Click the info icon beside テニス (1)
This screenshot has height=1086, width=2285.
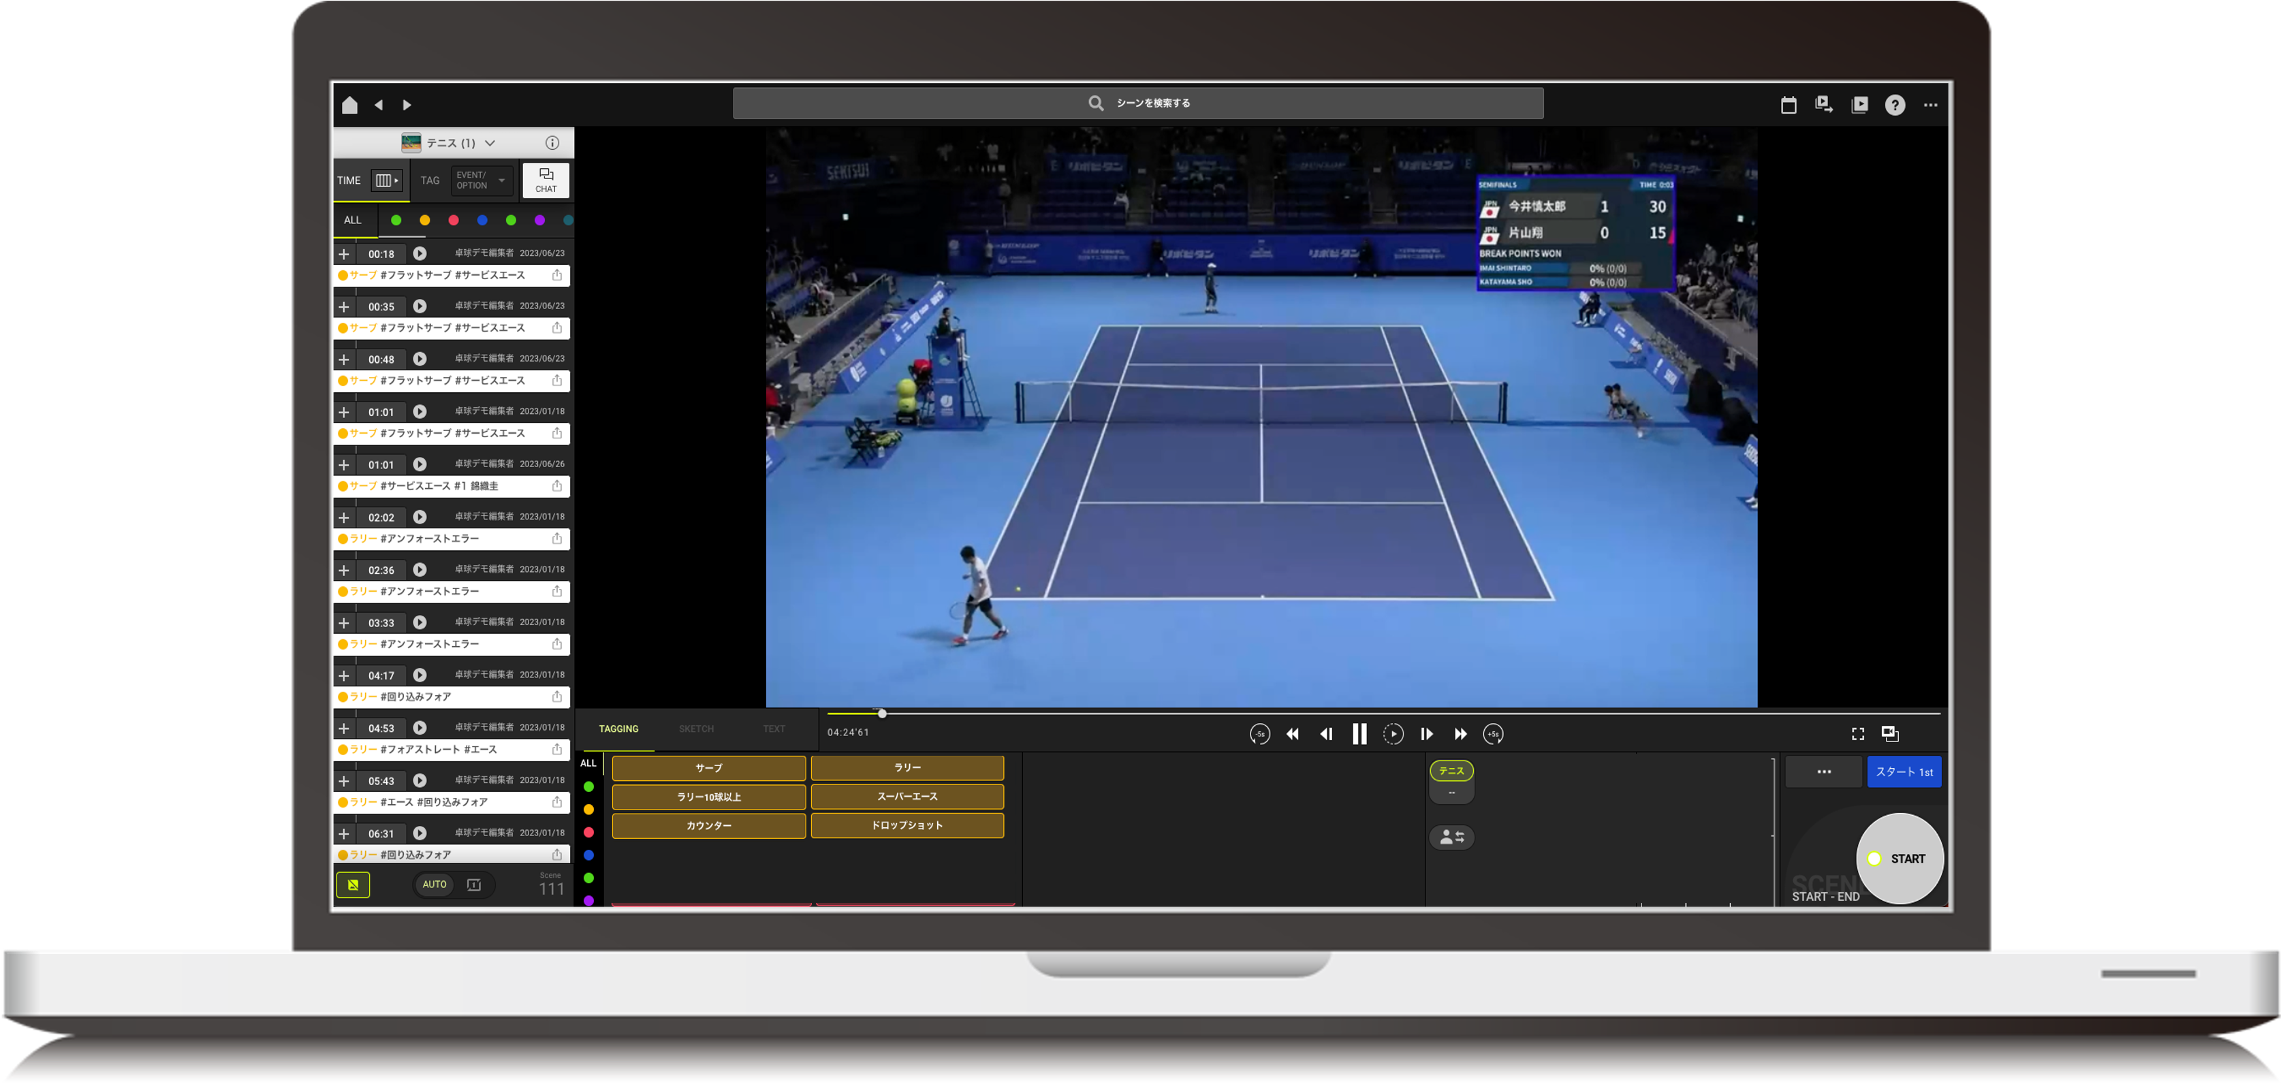(552, 143)
